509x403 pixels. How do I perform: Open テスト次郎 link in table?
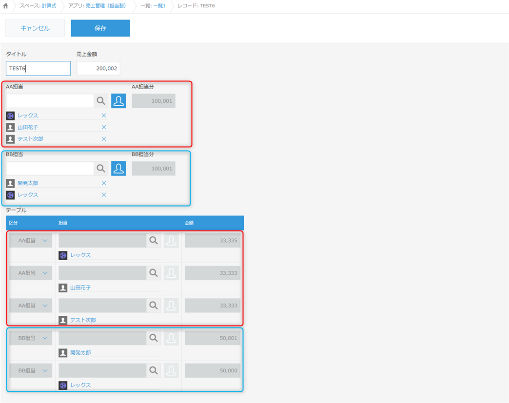(x=83, y=320)
